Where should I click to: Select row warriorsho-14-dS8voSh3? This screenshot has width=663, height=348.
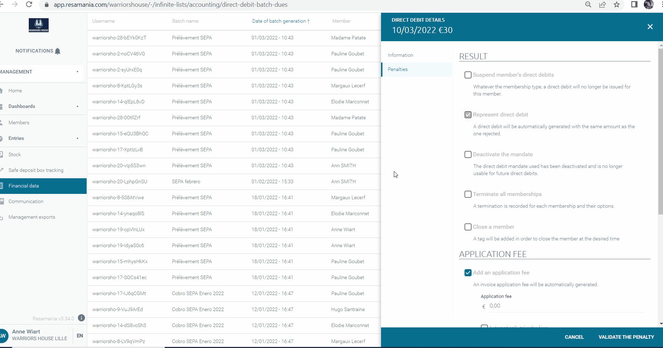click(x=234, y=325)
